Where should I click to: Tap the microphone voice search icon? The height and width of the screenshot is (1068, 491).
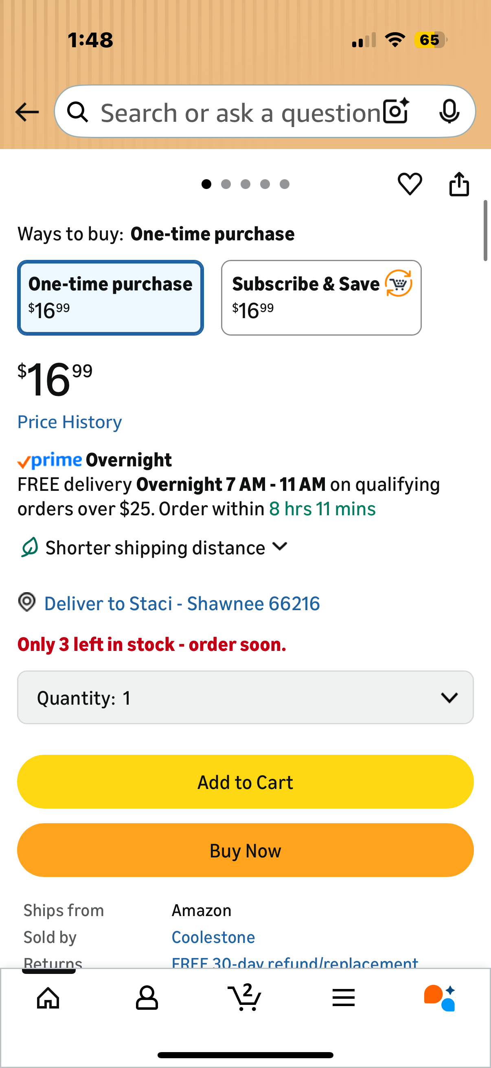click(x=449, y=111)
